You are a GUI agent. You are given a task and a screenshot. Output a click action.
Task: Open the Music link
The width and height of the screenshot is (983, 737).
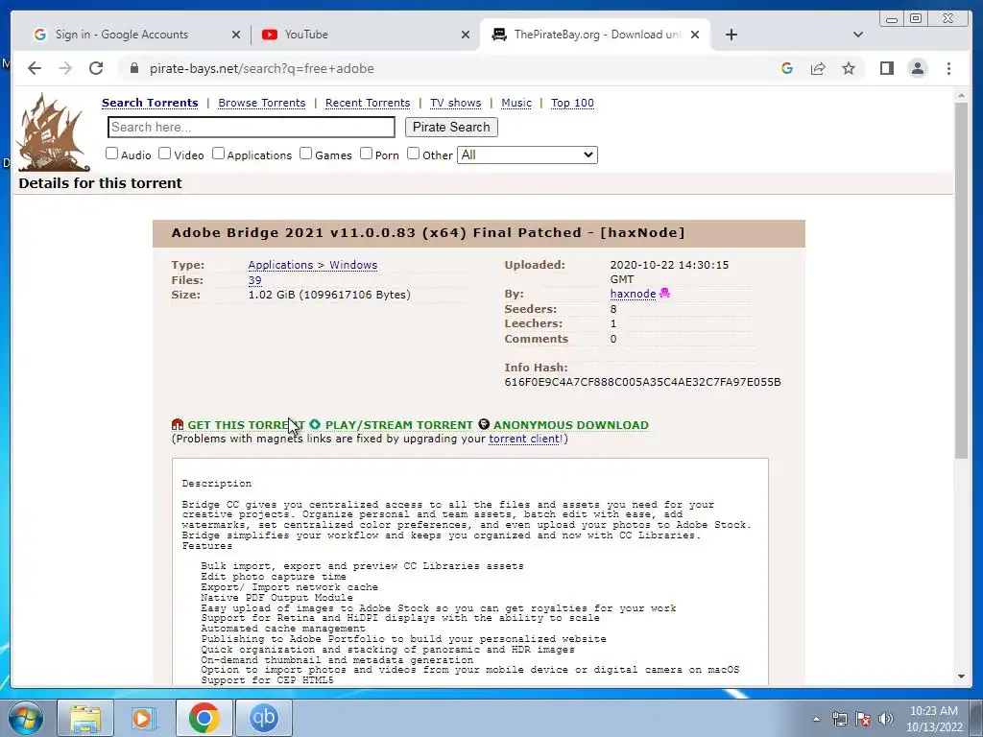click(x=516, y=103)
